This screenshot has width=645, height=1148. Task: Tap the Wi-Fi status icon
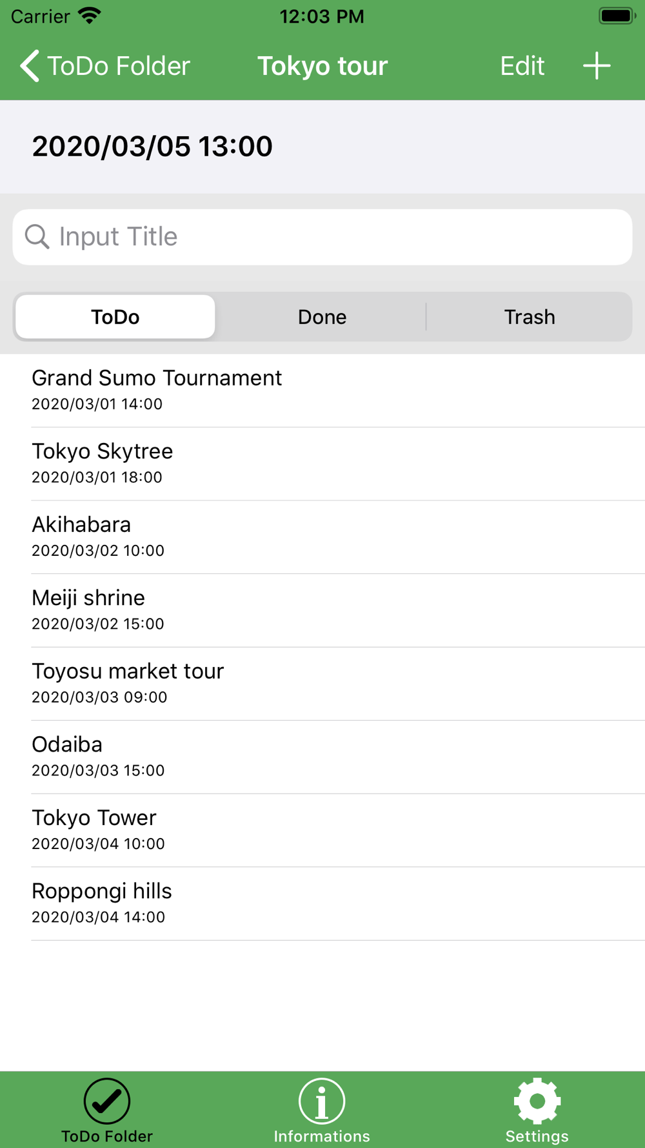click(x=90, y=15)
